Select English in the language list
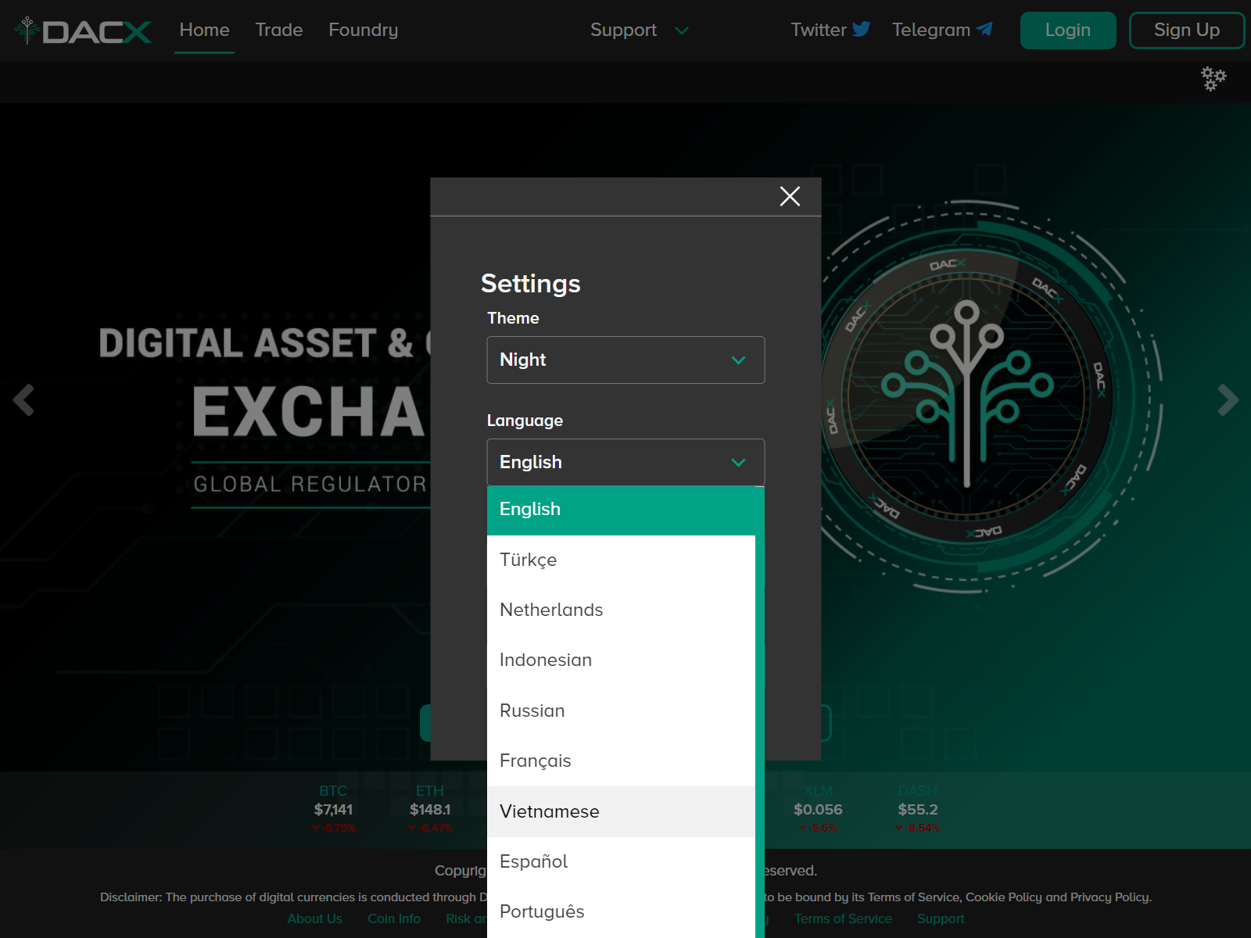 pyautogui.click(x=621, y=510)
